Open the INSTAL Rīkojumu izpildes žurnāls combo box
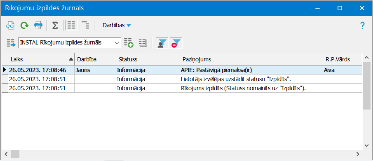Viewport: 373px width, 161px height. coord(70,43)
